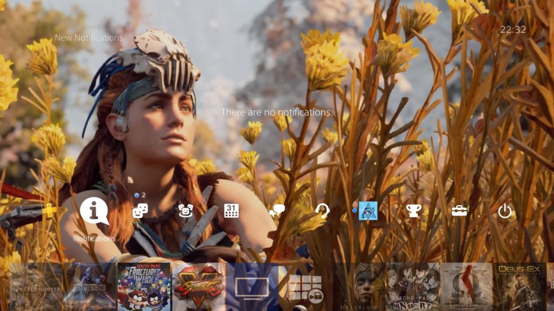Select the Notifications info icon
The width and height of the screenshot is (554, 311).
[x=94, y=211]
